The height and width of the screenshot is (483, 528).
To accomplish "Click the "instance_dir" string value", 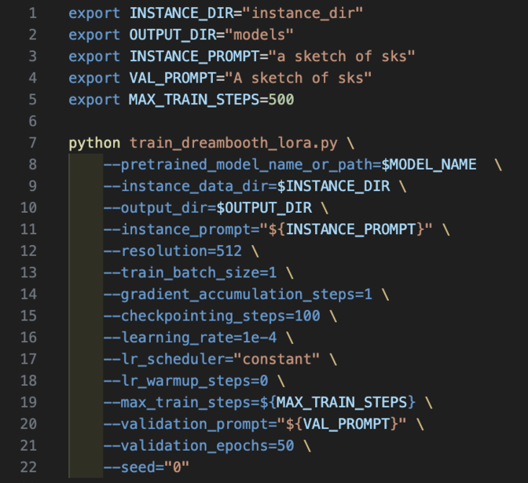I will tap(302, 13).
